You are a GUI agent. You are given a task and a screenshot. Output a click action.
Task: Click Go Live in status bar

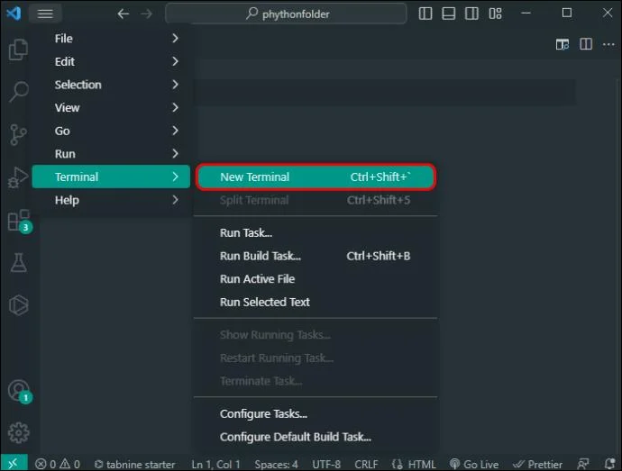point(474,464)
